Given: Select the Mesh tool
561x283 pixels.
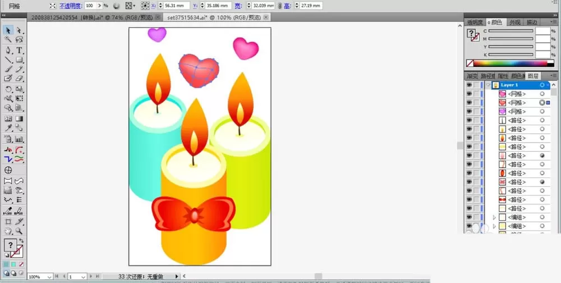Looking at the screenshot, I should (x=8, y=118).
